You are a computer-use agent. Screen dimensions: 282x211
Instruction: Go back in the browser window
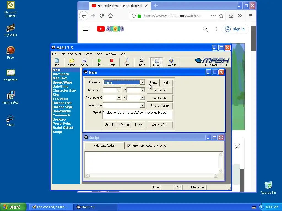click(84, 16)
